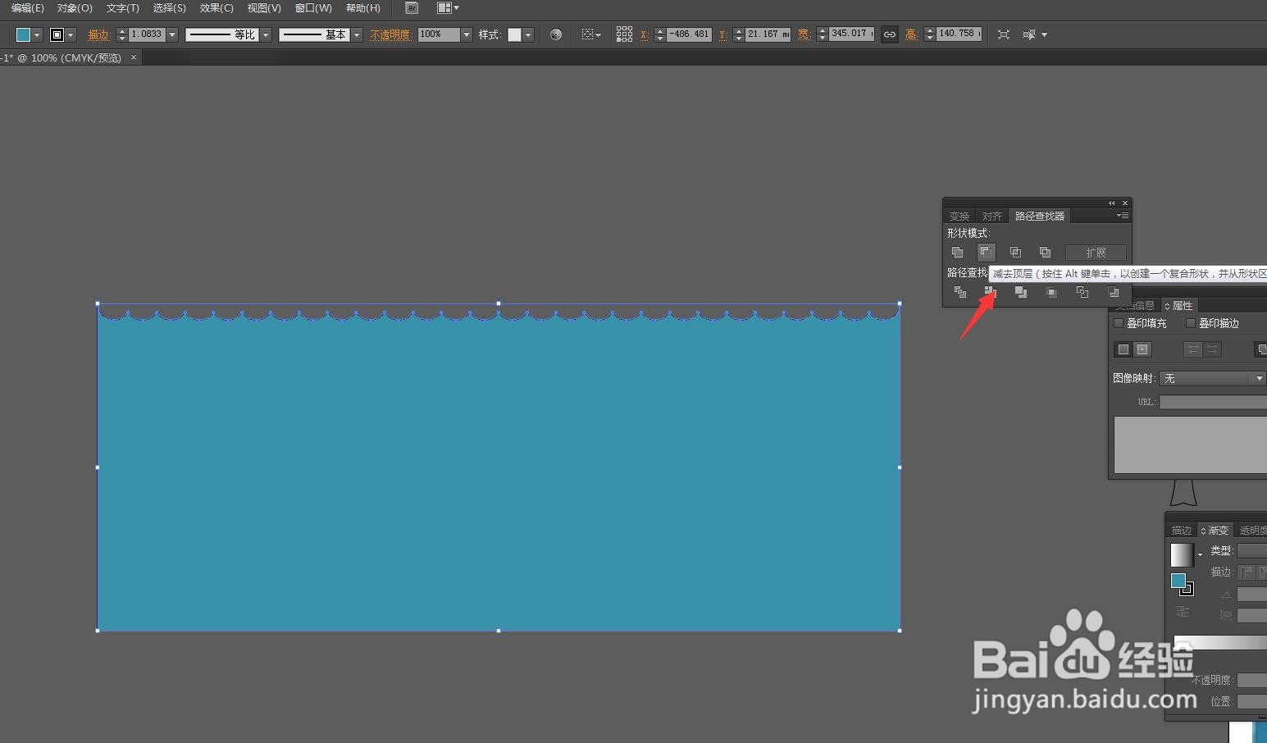Click the recolor artwork wheel icon
The width and height of the screenshot is (1267, 743).
tap(556, 34)
